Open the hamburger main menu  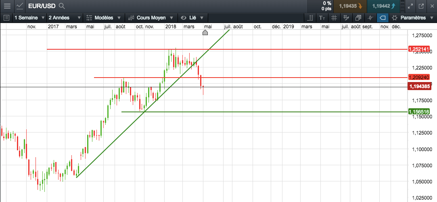(7, 6)
